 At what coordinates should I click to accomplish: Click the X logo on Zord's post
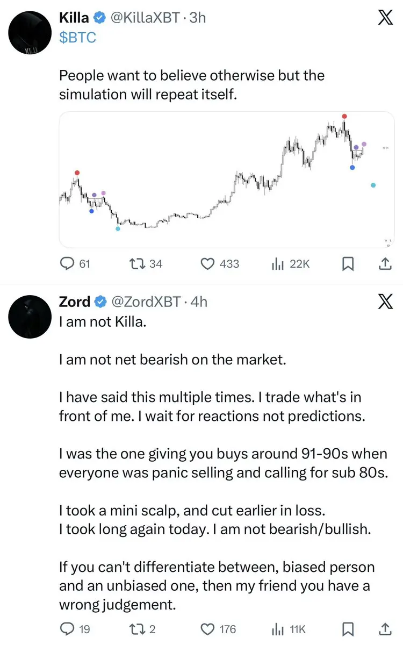click(x=385, y=303)
